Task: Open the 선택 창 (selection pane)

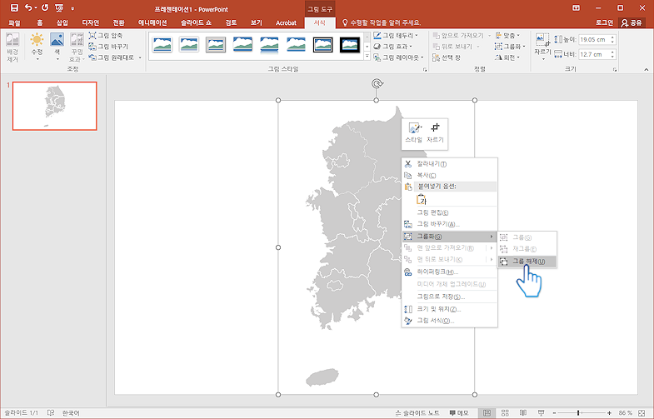Action: coord(447,57)
